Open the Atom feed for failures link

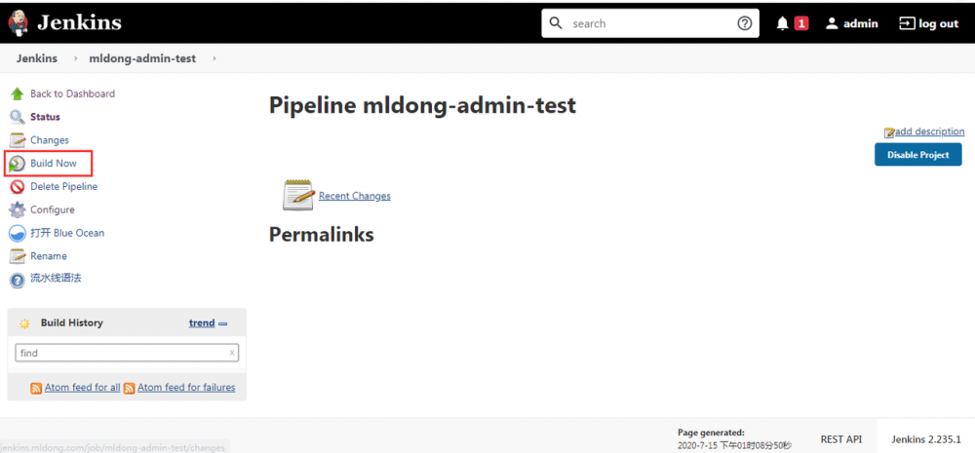click(185, 387)
